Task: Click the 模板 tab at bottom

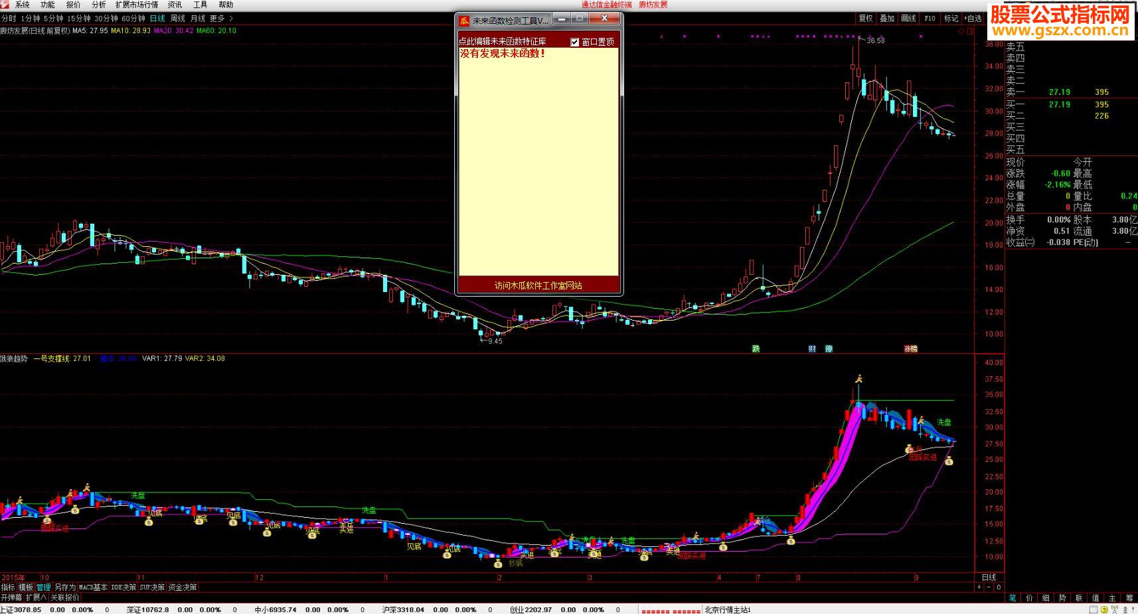Action: tap(26, 587)
